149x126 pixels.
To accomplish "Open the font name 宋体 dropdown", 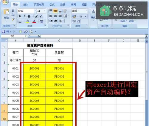I will [35, 11].
